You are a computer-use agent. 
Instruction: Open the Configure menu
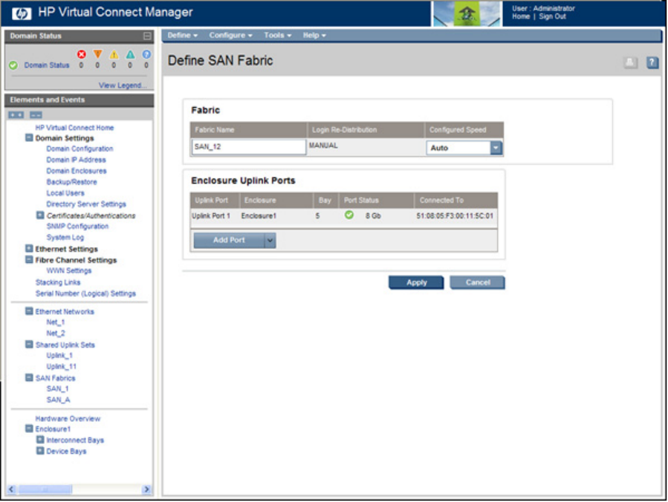[x=230, y=36]
